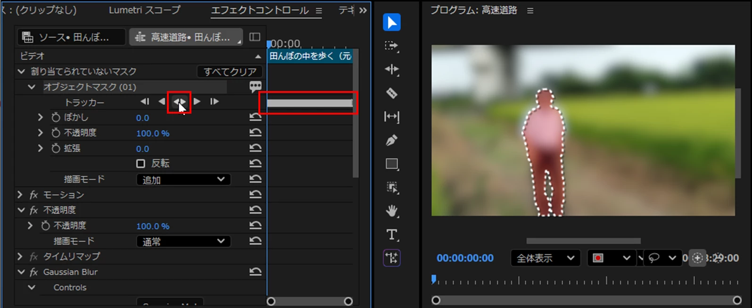Screen dimensions: 752x308
Task: Toggle timeline view icon in Effect Controls
Action: 255,37
